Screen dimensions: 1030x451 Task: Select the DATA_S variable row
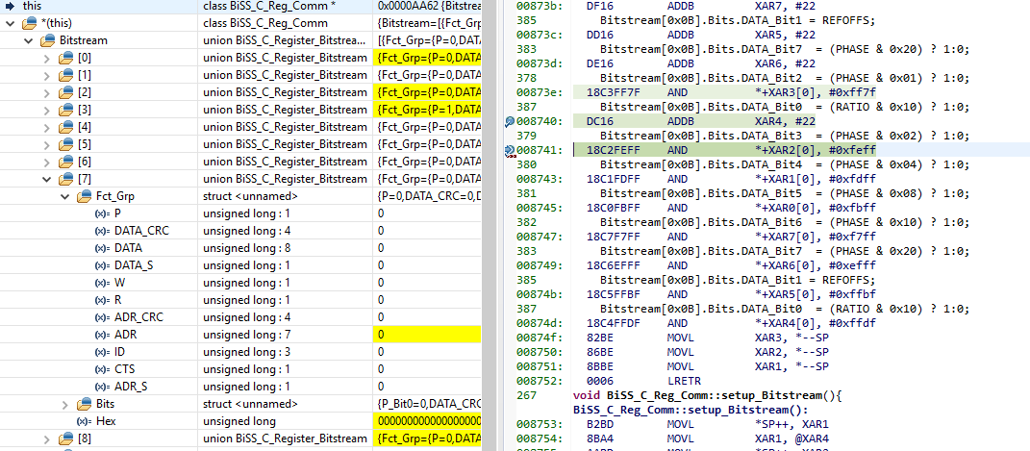[240, 265]
